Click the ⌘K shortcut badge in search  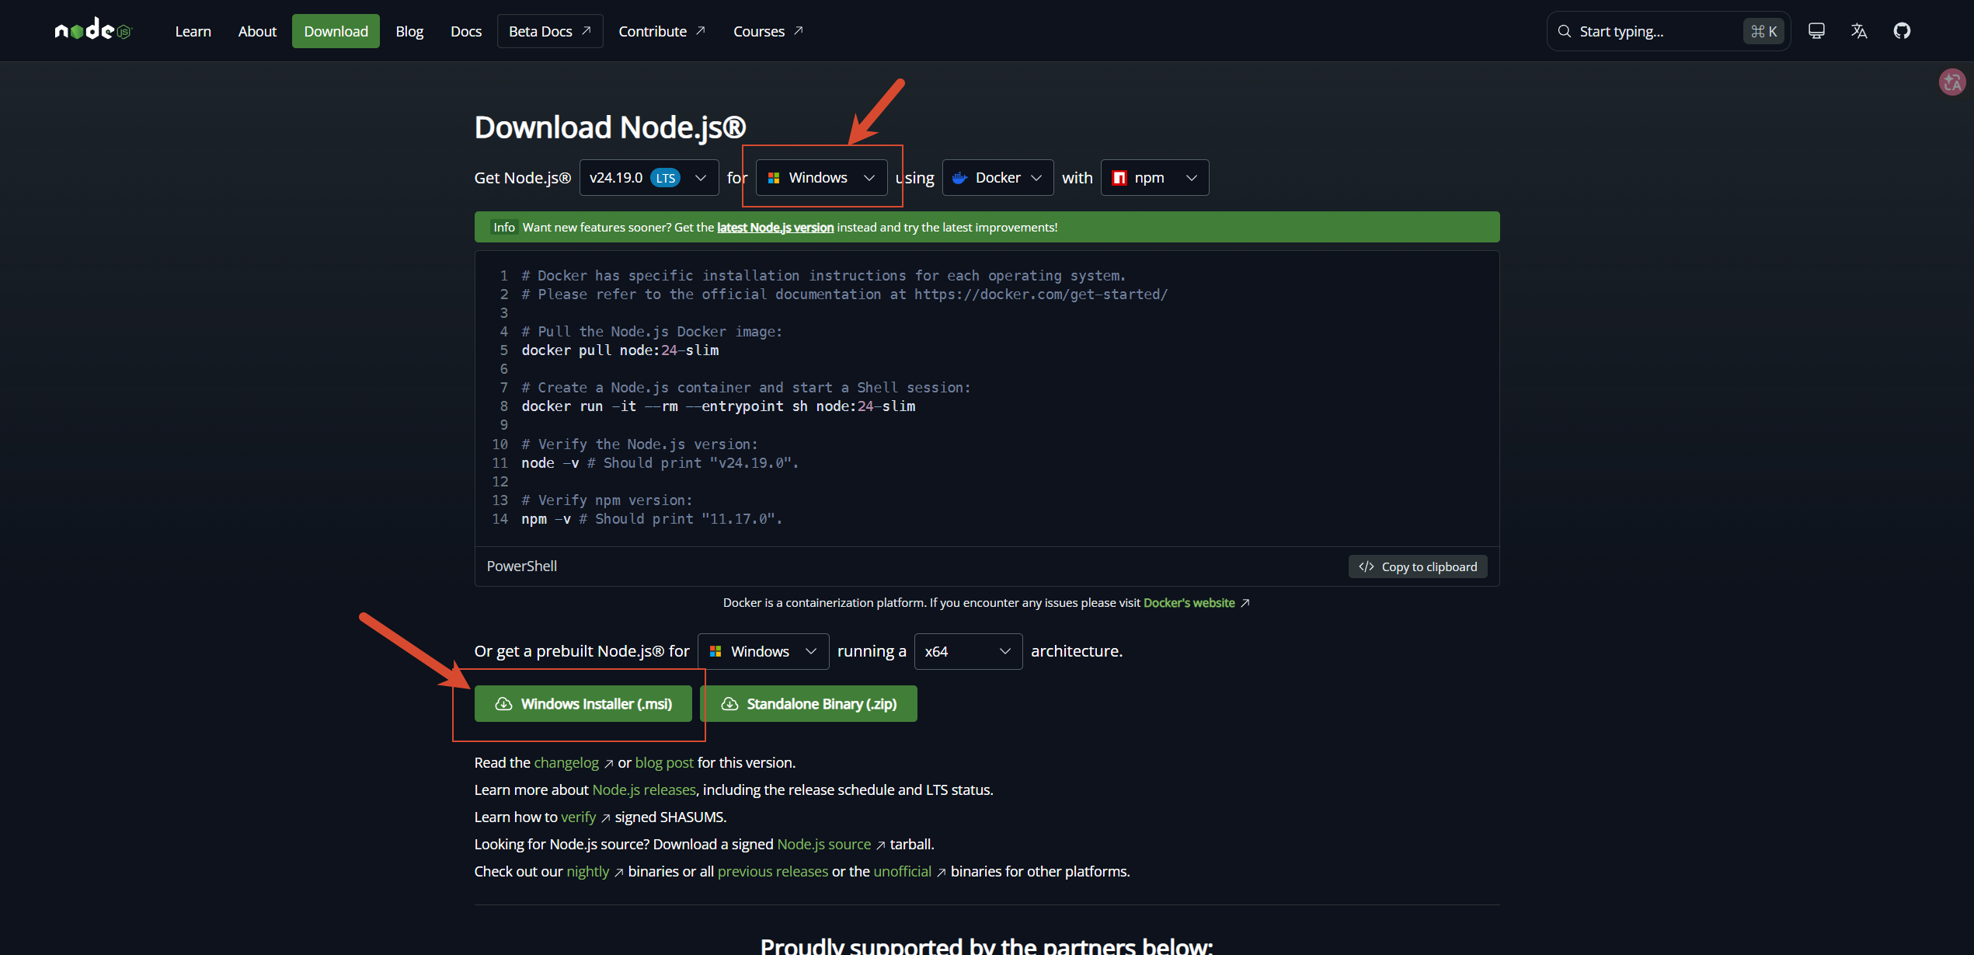coord(1763,31)
